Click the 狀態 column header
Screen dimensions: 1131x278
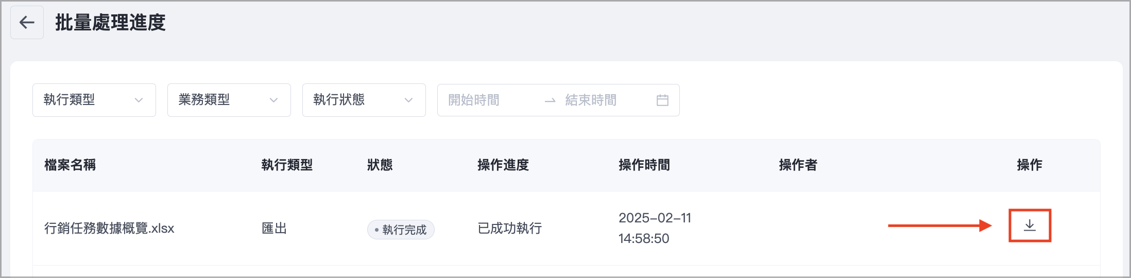[x=380, y=165]
